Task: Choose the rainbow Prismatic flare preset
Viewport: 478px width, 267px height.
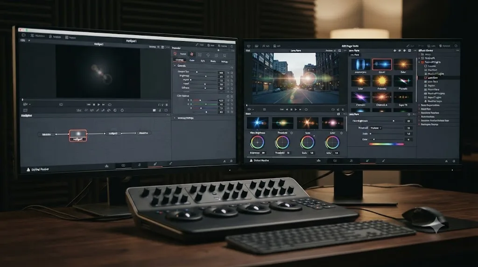Action: (x=403, y=81)
